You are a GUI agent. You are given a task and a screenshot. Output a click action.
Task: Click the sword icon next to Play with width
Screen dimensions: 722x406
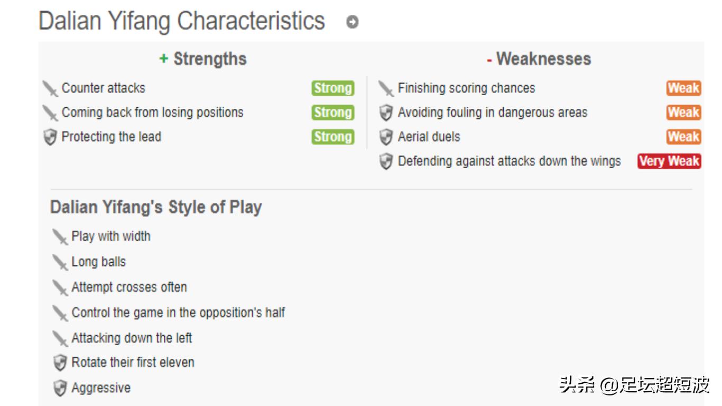[60, 237]
